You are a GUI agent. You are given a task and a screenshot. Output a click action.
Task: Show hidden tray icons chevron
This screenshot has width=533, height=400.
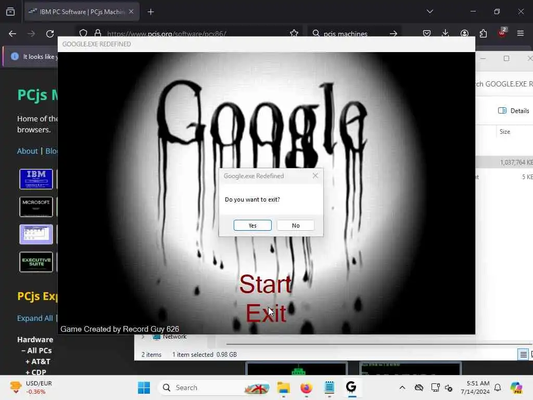coord(402,387)
